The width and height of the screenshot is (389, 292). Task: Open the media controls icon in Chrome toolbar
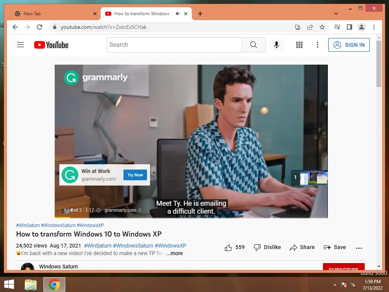pyautogui.click(x=337, y=27)
